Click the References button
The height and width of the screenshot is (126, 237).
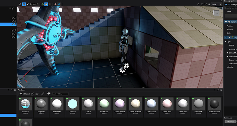[x=230, y=122]
